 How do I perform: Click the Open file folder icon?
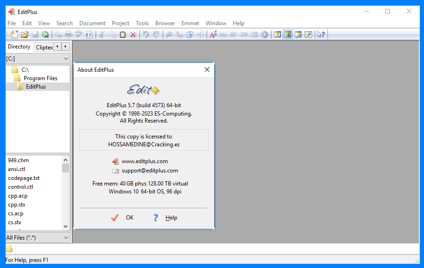[x=25, y=34]
